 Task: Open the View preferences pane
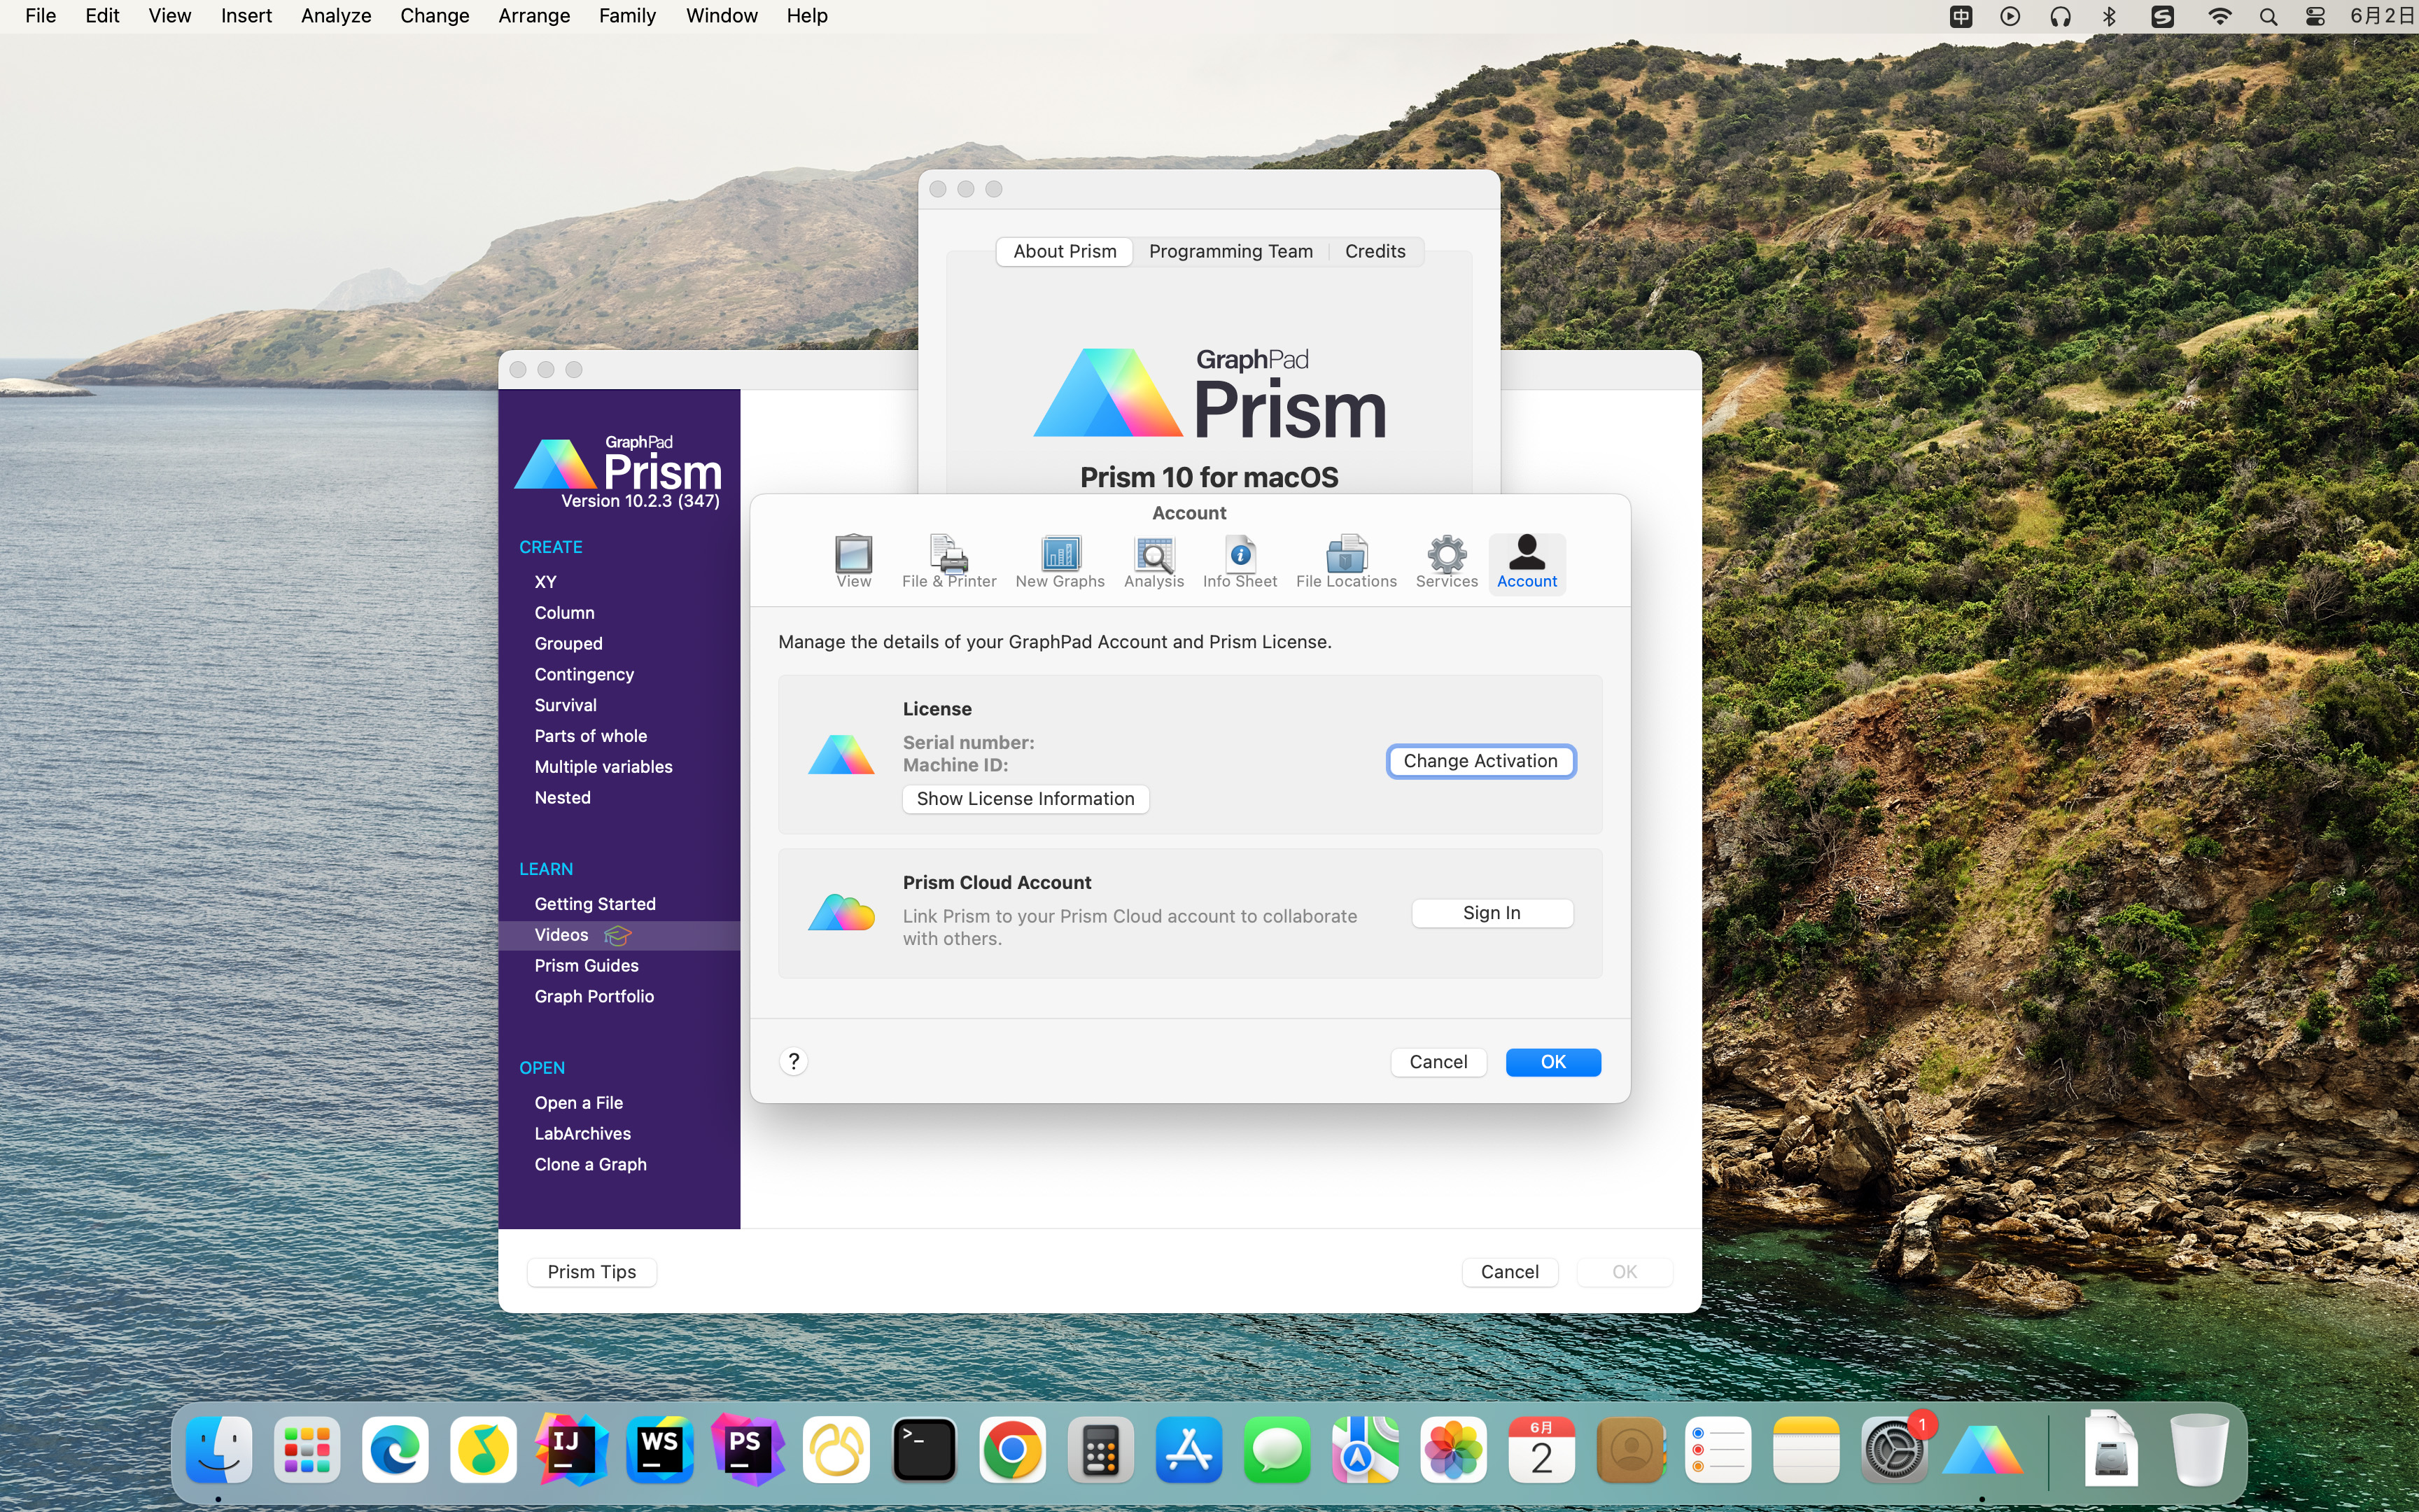coord(853,563)
